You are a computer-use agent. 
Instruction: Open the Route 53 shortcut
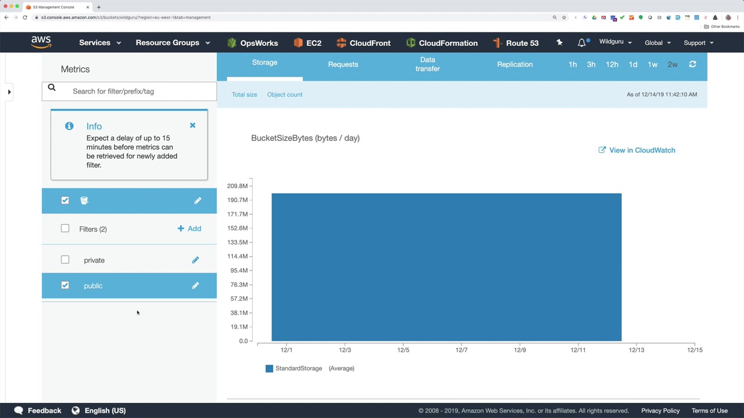click(516, 43)
